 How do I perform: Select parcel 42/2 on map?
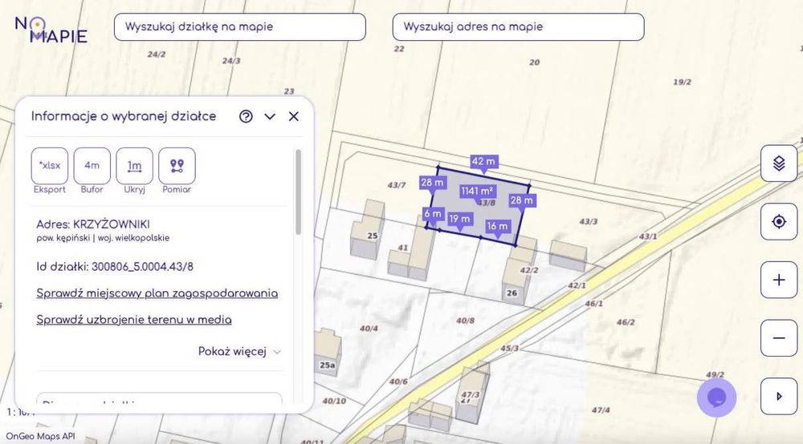[x=529, y=270]
